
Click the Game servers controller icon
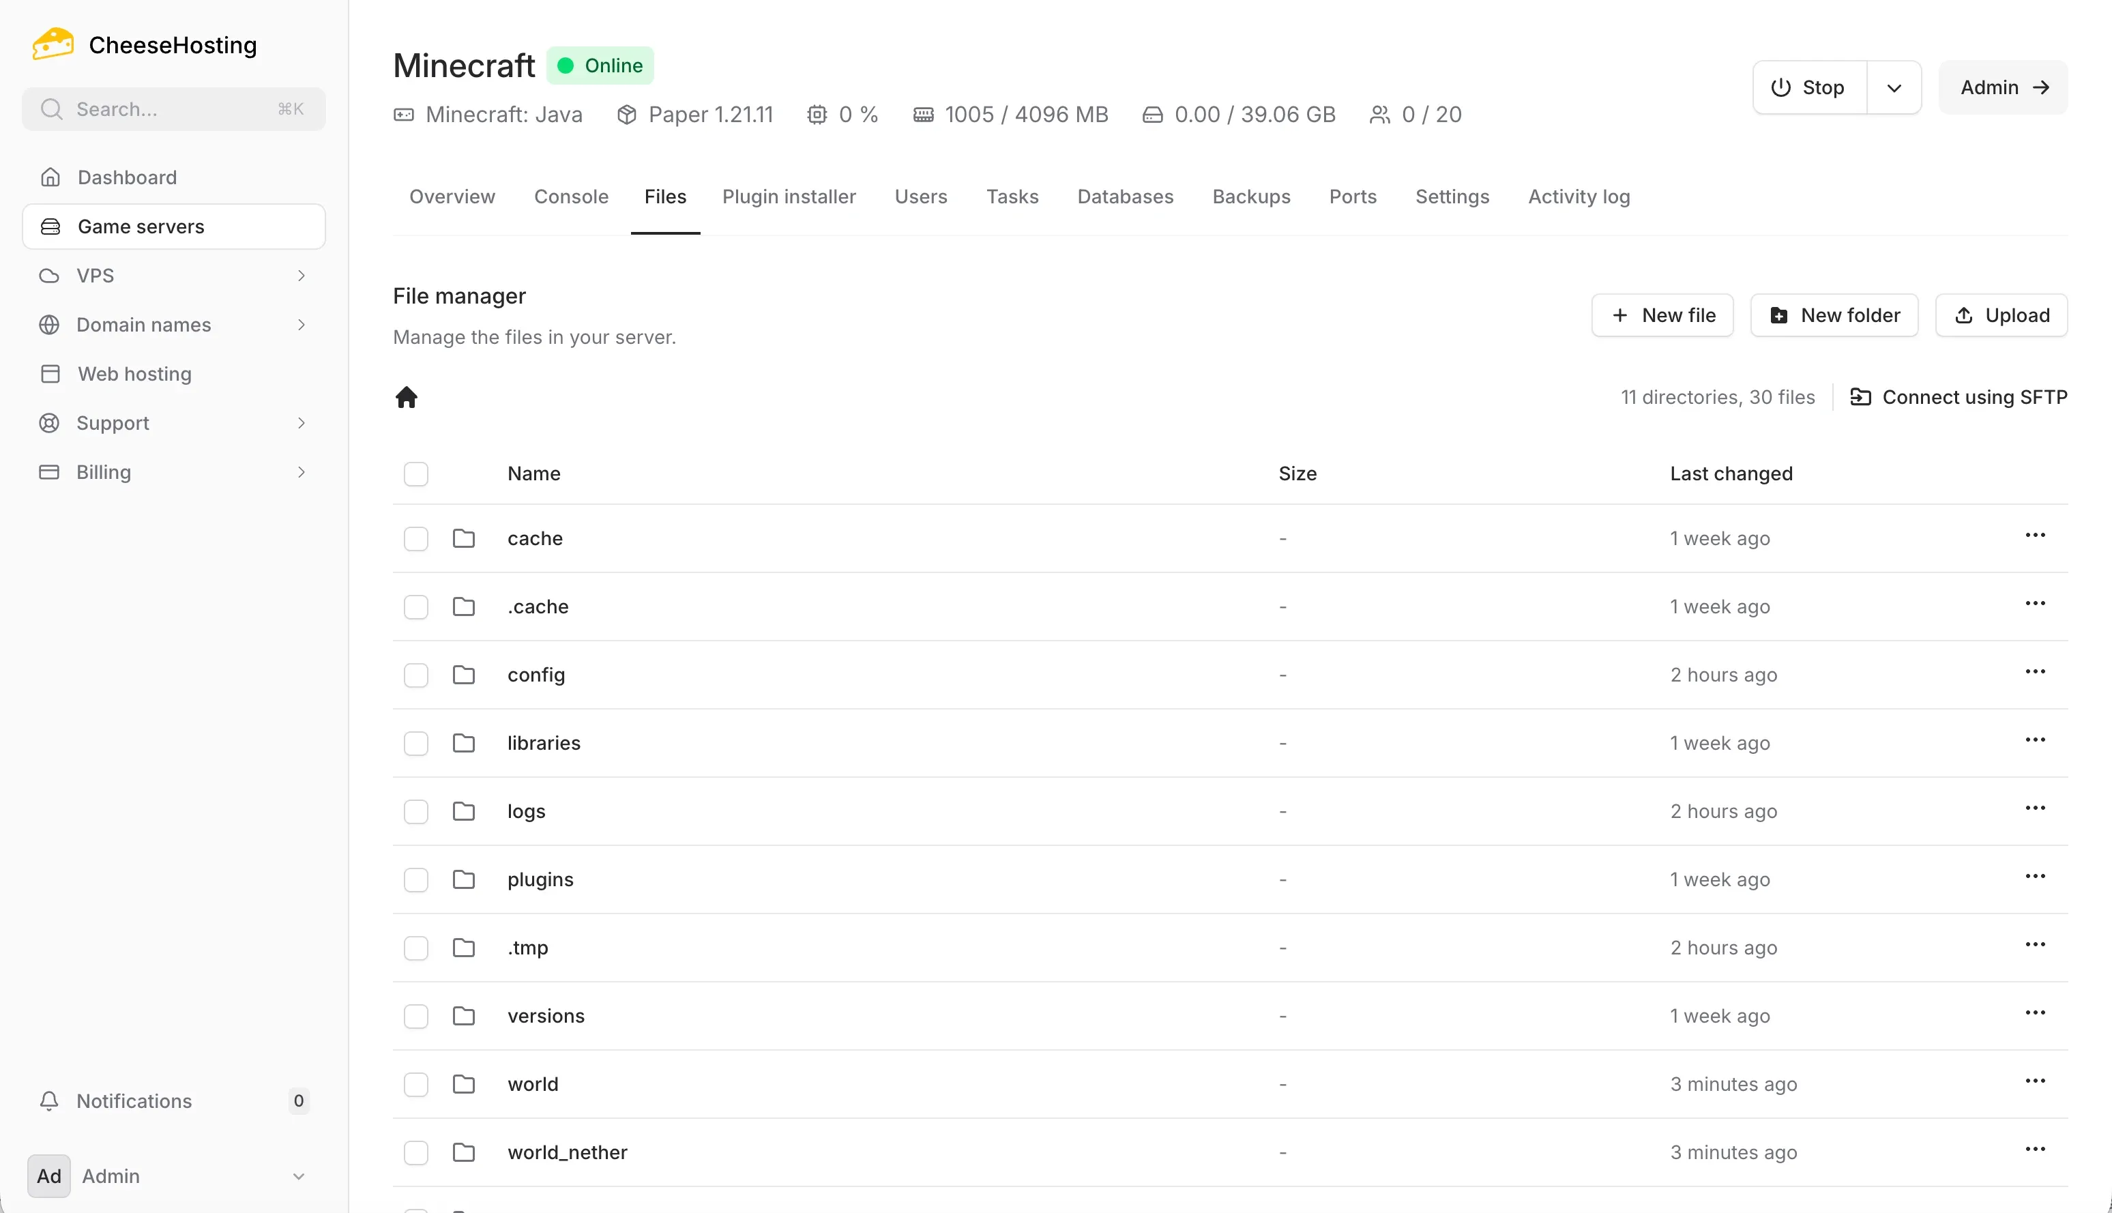coord(50,226)
